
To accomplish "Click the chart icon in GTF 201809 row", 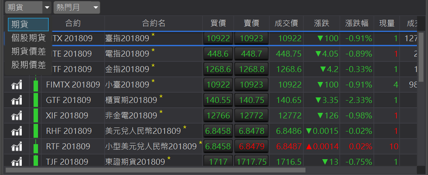I will coord(16,100).
